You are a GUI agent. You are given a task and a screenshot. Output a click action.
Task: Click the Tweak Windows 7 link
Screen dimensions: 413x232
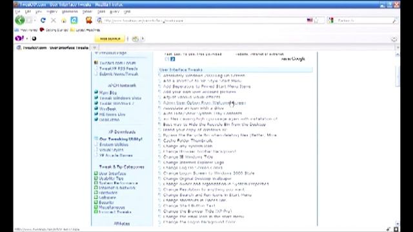click(117, 103)
